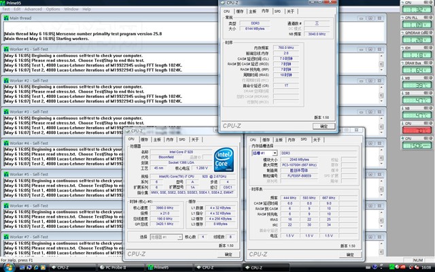Viewport: 435px width, 272px height.
Task: Open the Windows Start orb
Action: (x=8, y=267)
